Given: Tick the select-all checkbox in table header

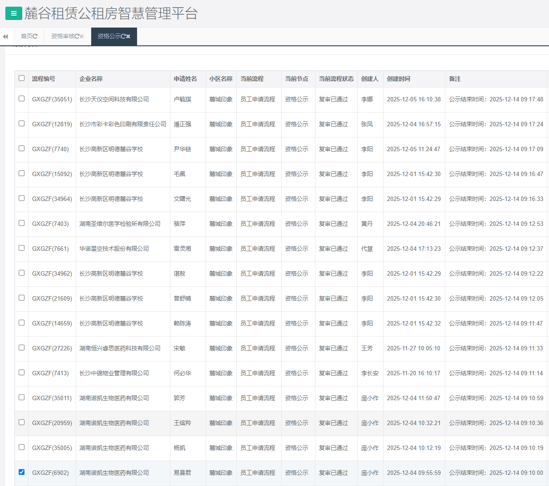Looking at the screenshot, I should 21,78.
